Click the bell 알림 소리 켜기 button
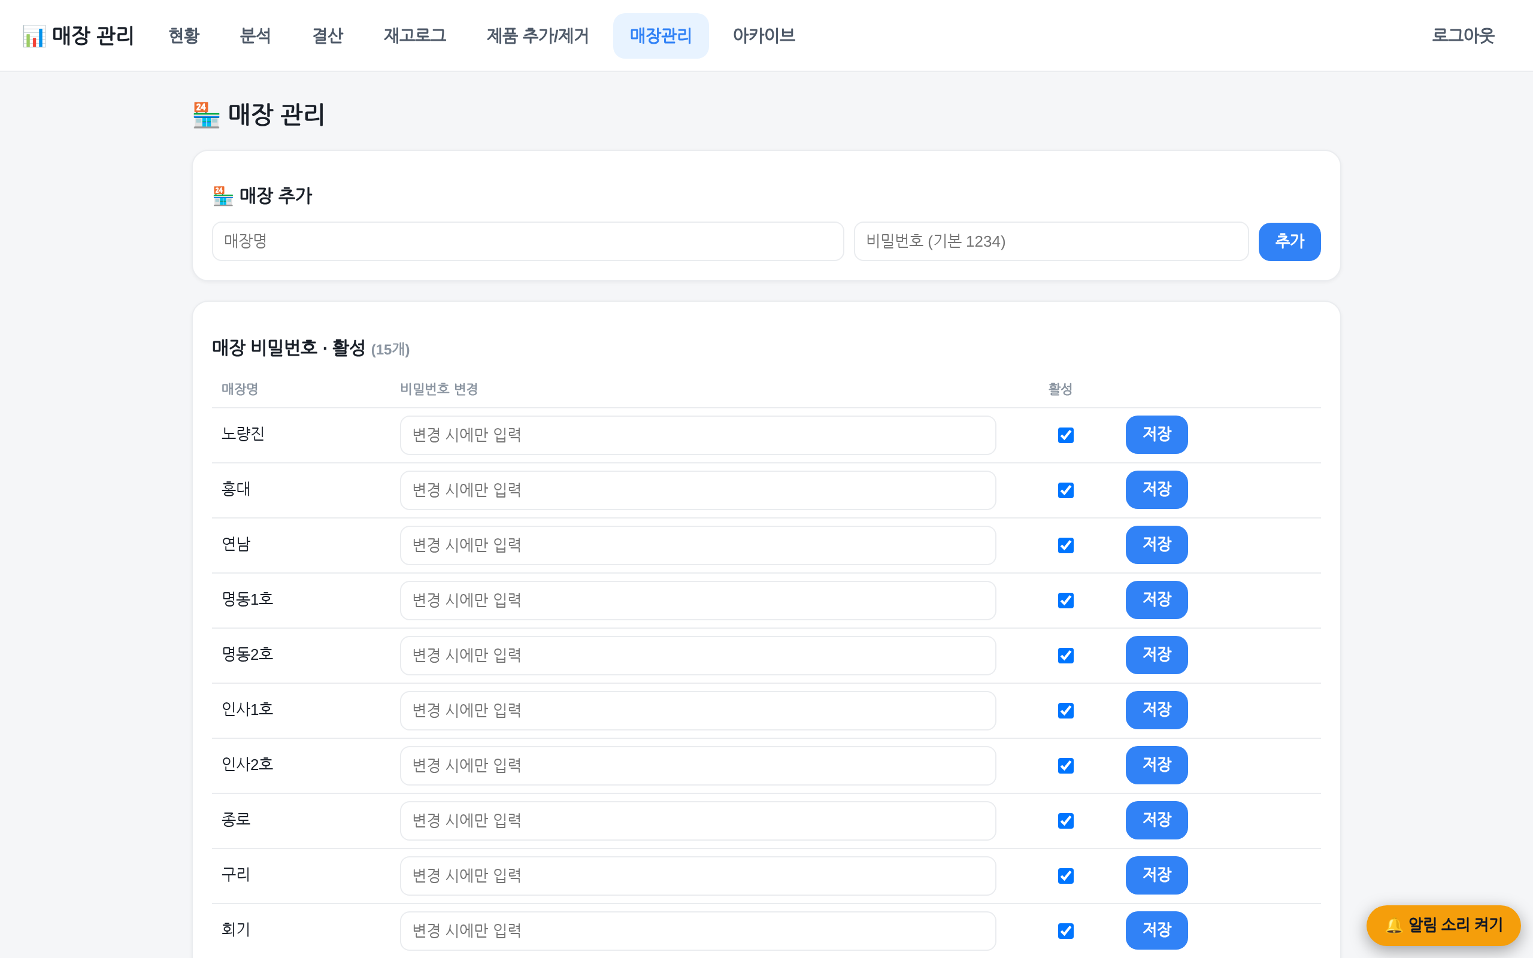The image size is (1533, 958). tap(1444, 925)
